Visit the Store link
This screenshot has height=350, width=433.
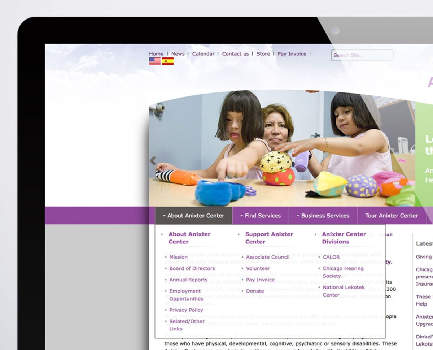click(x=263, y=54)
